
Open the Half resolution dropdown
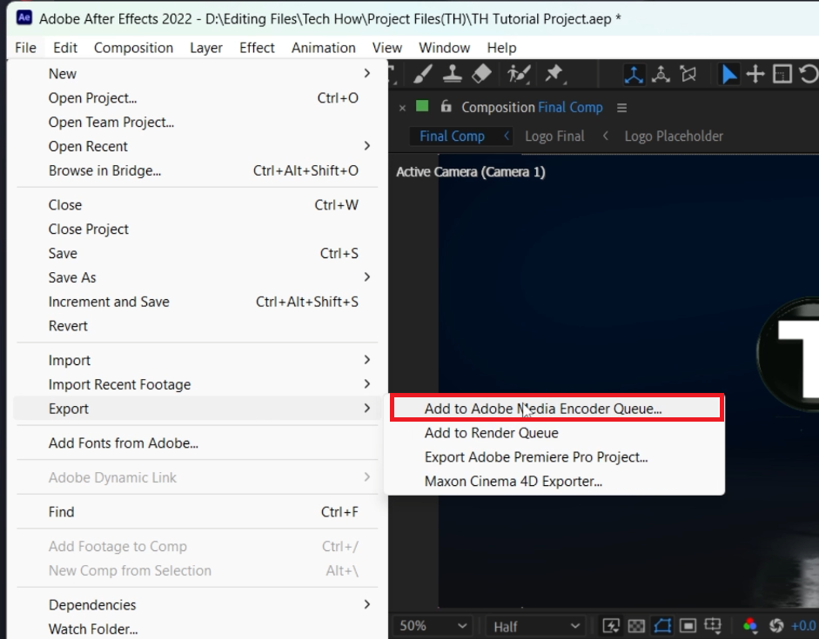pos(535,625)
